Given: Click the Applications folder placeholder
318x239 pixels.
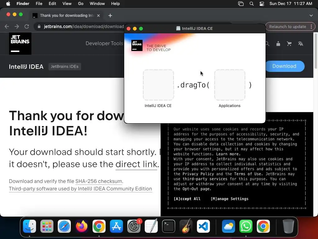Looking at the screenshot, I should pyautogui.click(x=229, y=85).
